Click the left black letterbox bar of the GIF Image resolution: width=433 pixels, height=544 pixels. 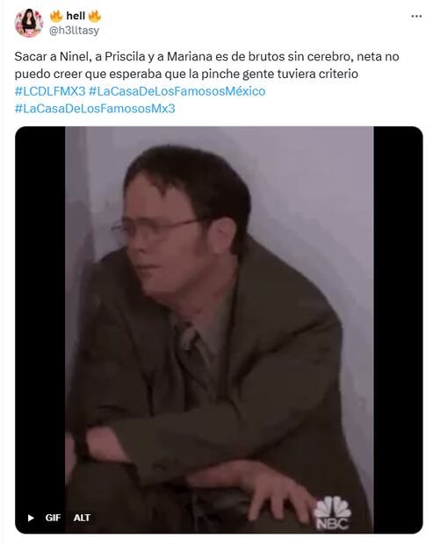click(x=40, y=330)
